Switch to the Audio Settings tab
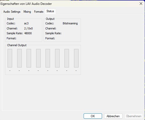The width and height of the screenshot is (145, 120). click(x=12, y=12)
